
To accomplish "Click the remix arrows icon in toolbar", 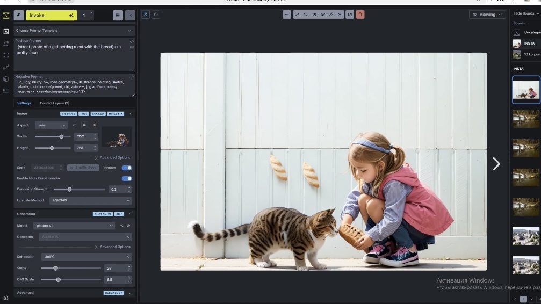I will (306, 15).
